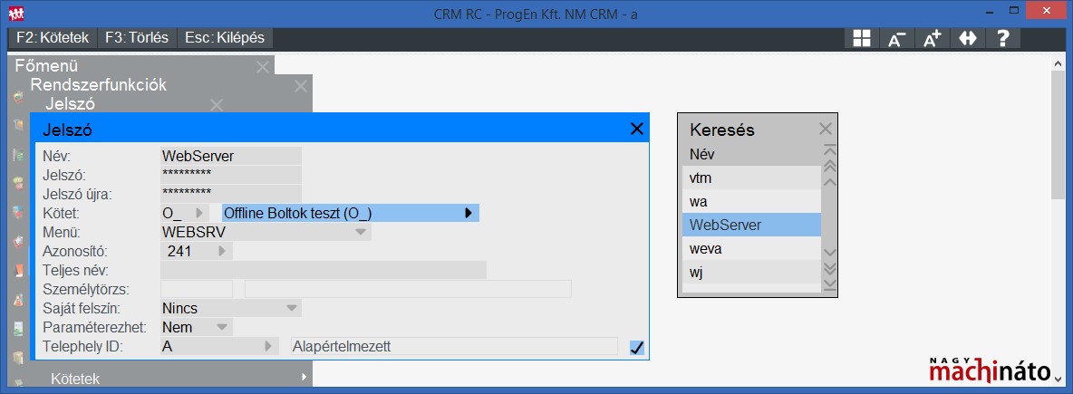Jump to first entry in Keresés list
Screen dimensions: 1073x394
pos(827,149)
